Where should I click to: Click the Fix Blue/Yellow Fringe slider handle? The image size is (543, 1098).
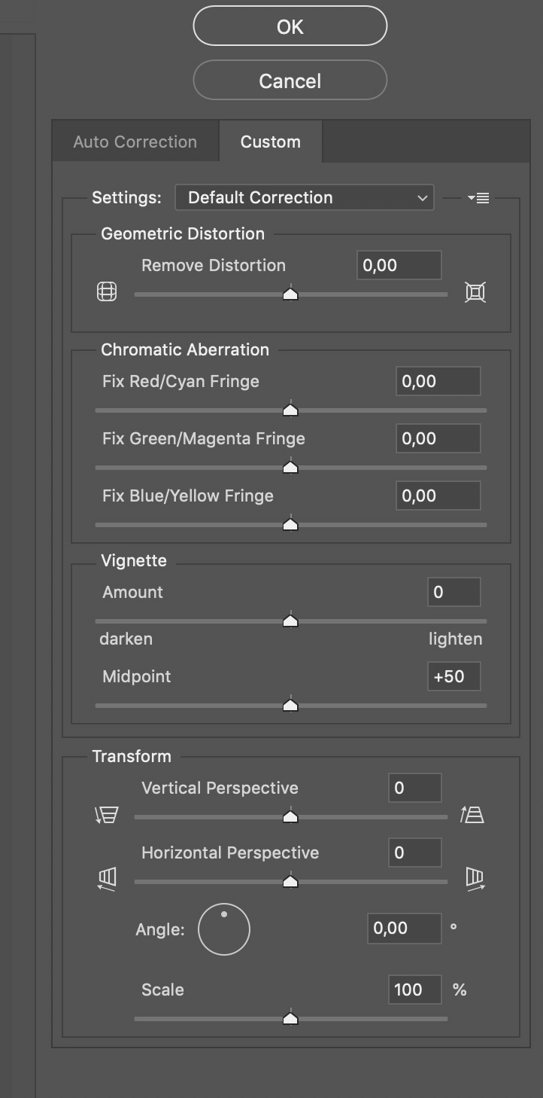click(290, 524)
